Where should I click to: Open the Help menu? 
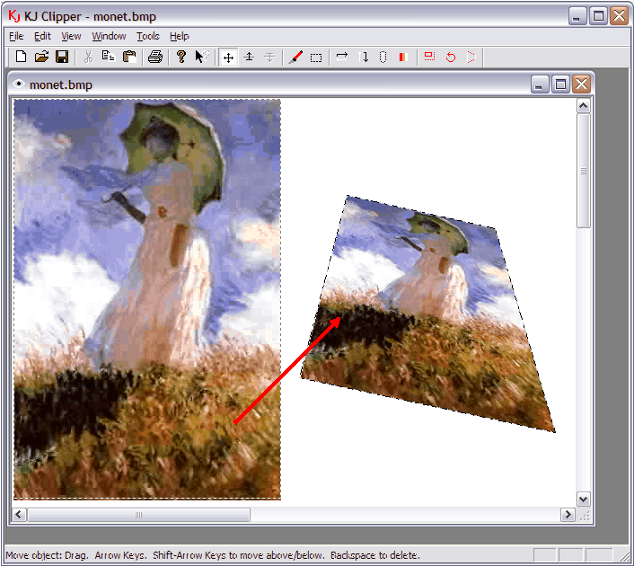[179, 37]
